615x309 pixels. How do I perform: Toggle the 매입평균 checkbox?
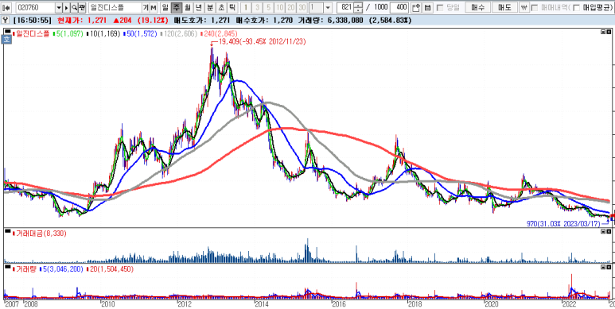click(x=576, y=7)
